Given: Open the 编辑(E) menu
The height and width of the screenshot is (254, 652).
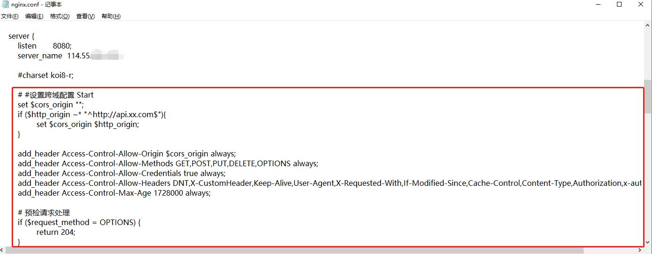Looking at the screenshot, I should [x=34, y=16].
